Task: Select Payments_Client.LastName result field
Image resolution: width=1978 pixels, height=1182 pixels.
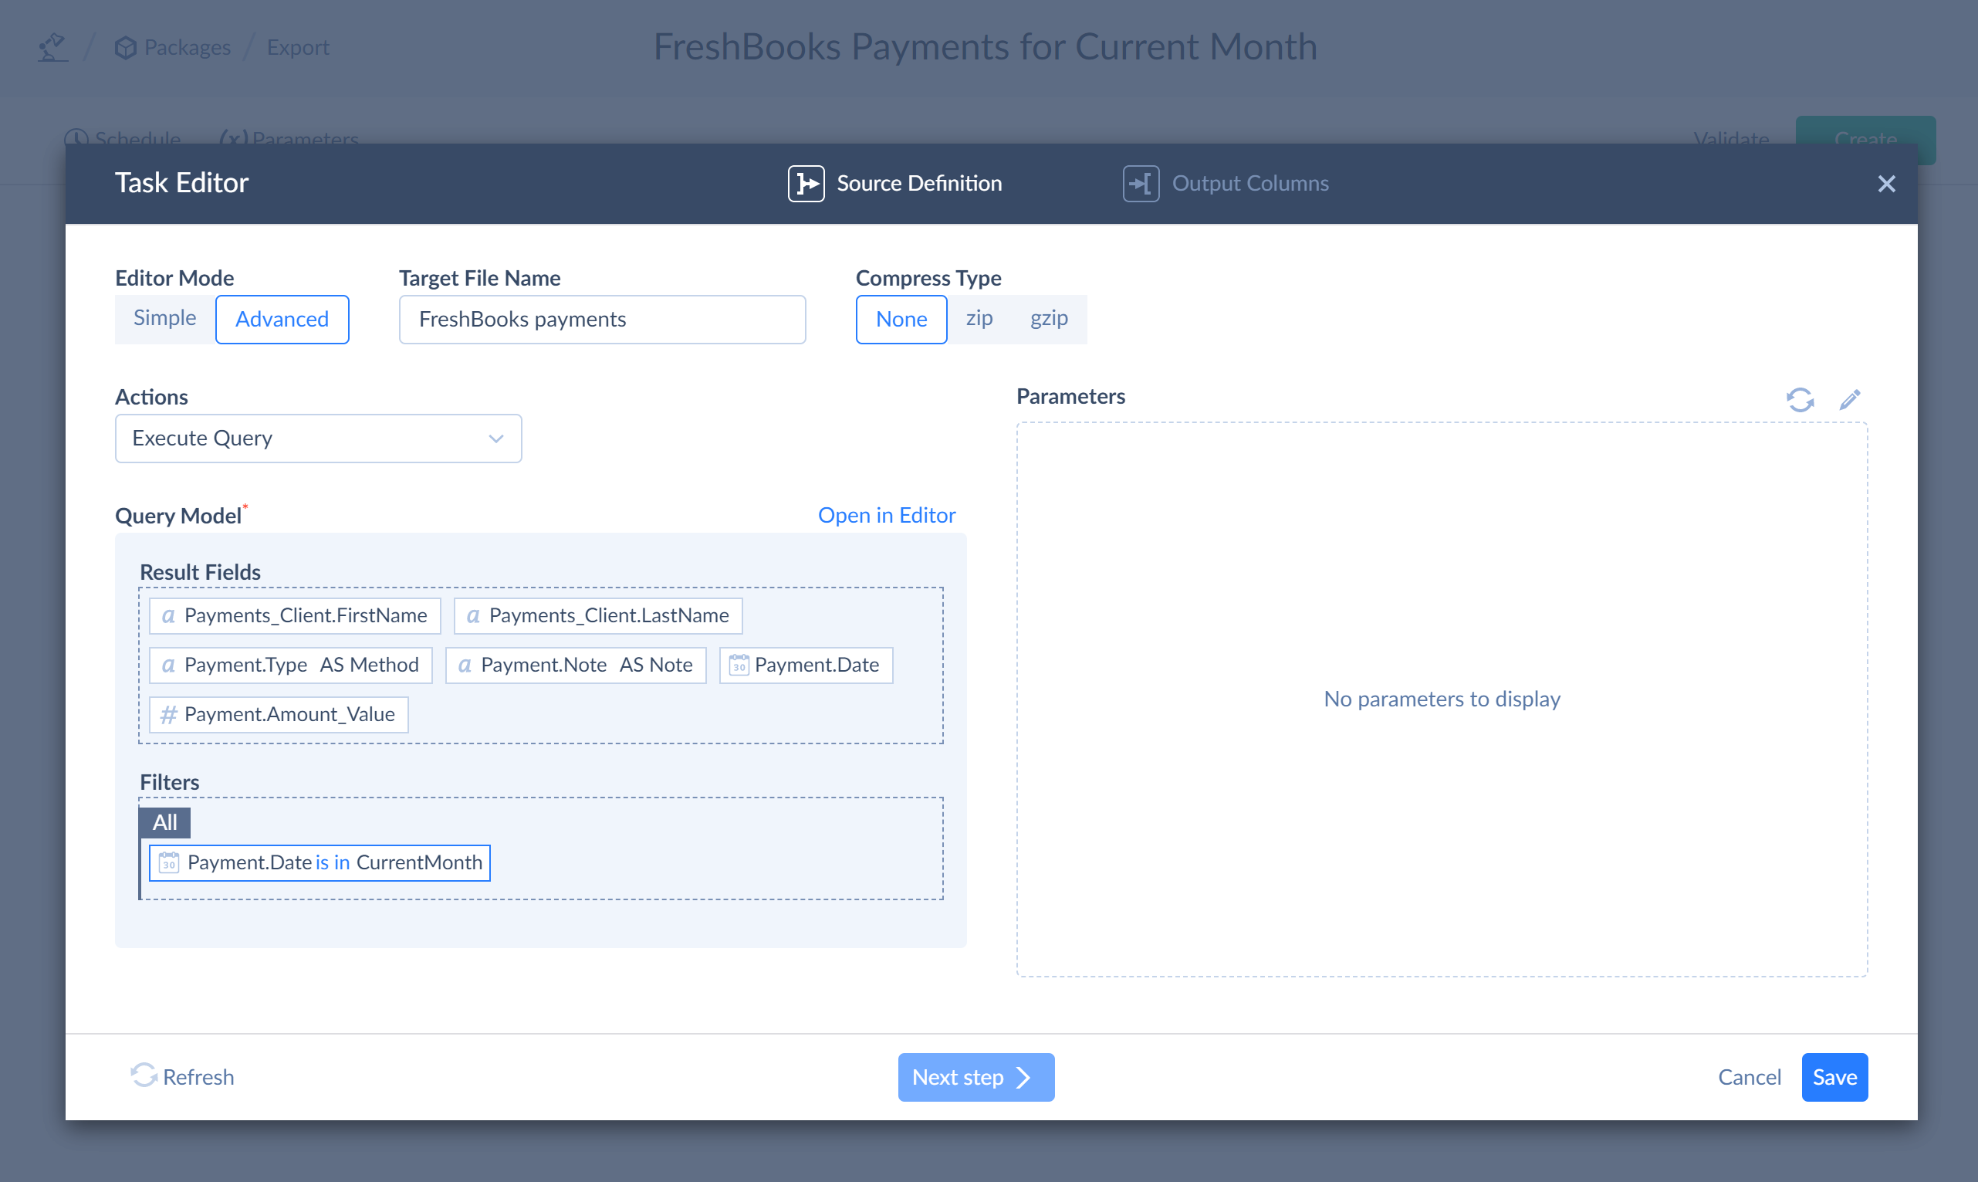Action: click(598, 615)
